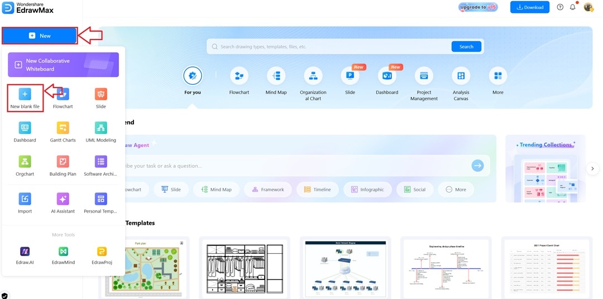Open the help question mark icon
The width and height of the screenshot is (603, 299).
point(560,7)
